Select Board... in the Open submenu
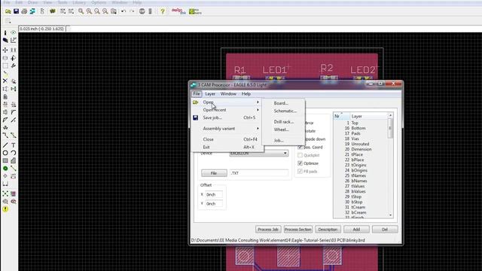Image resolution: width=482 pixels, height=271 pixels. [x=284, y=103]
